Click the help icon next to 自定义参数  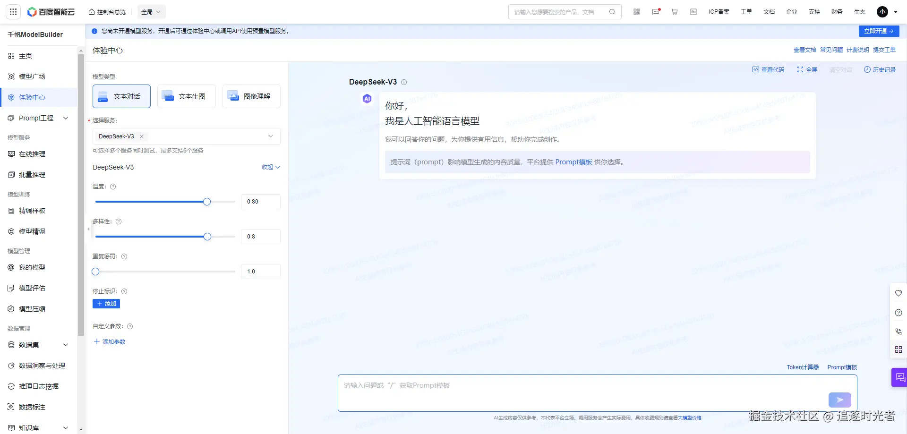(130, 326)
